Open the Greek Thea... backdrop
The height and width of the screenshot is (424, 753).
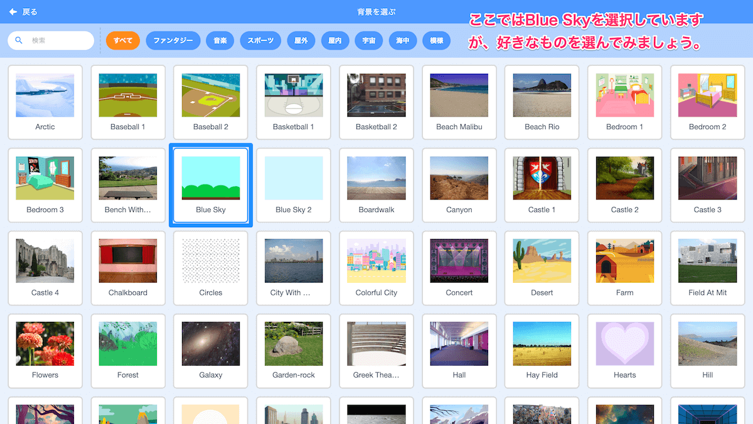[x=376, y=351]
